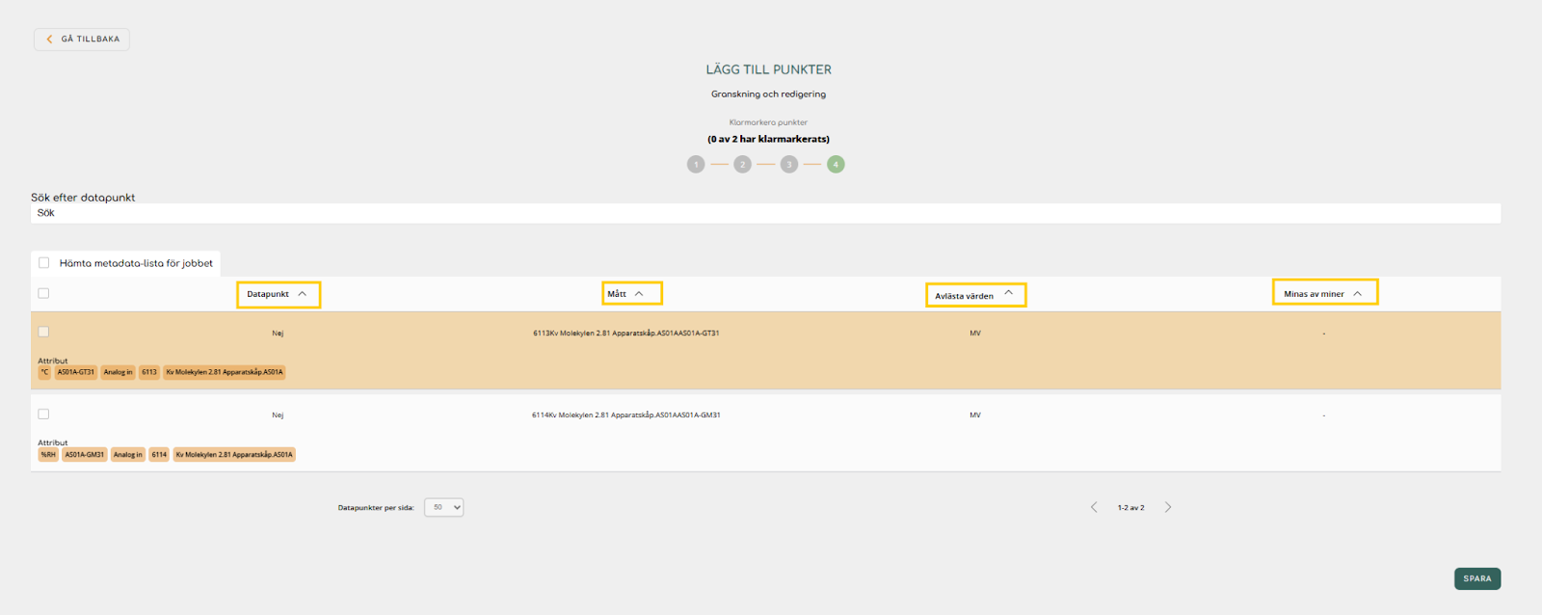The height and width of the screenshot is (615, 1542).
Task: Focus the Sök efter datapunkt search field
Action: 765,213
